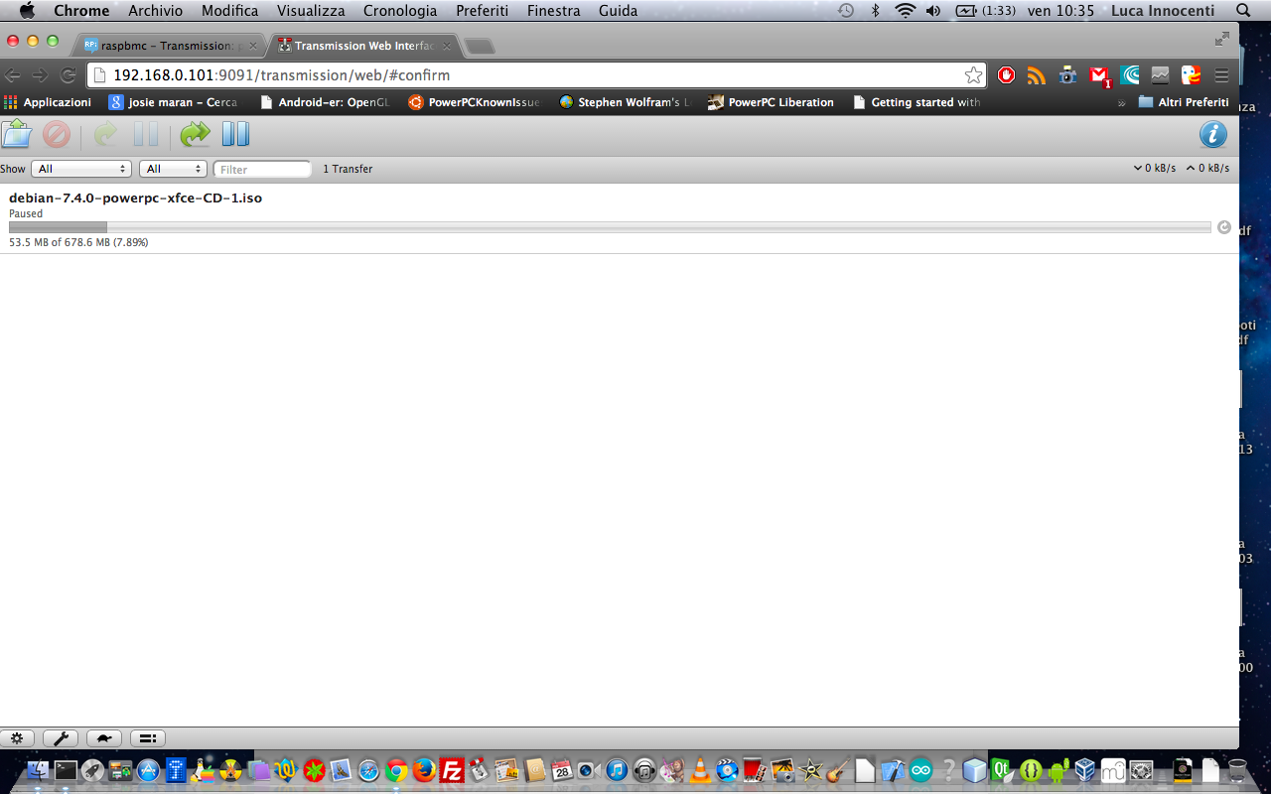Enable the Resume selected torrent control
The image size is (1271, 794).
click(x=106, y=134)
